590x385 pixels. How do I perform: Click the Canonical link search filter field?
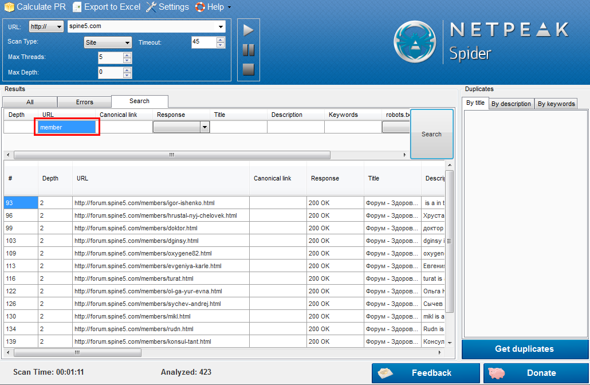pyautogui.click(x=124, y=127)
